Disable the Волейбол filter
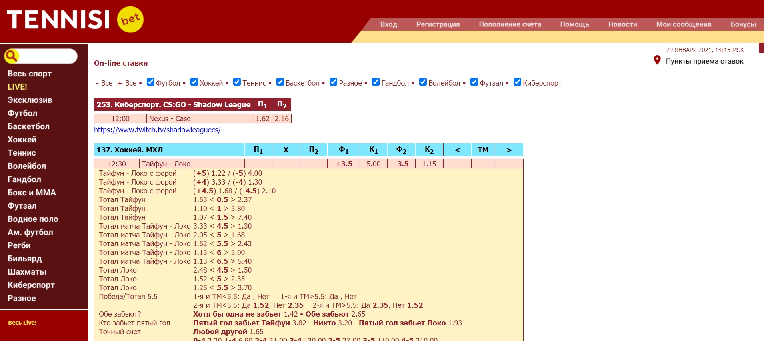Viewport: 764px width, 341px height. coord(423,82)
